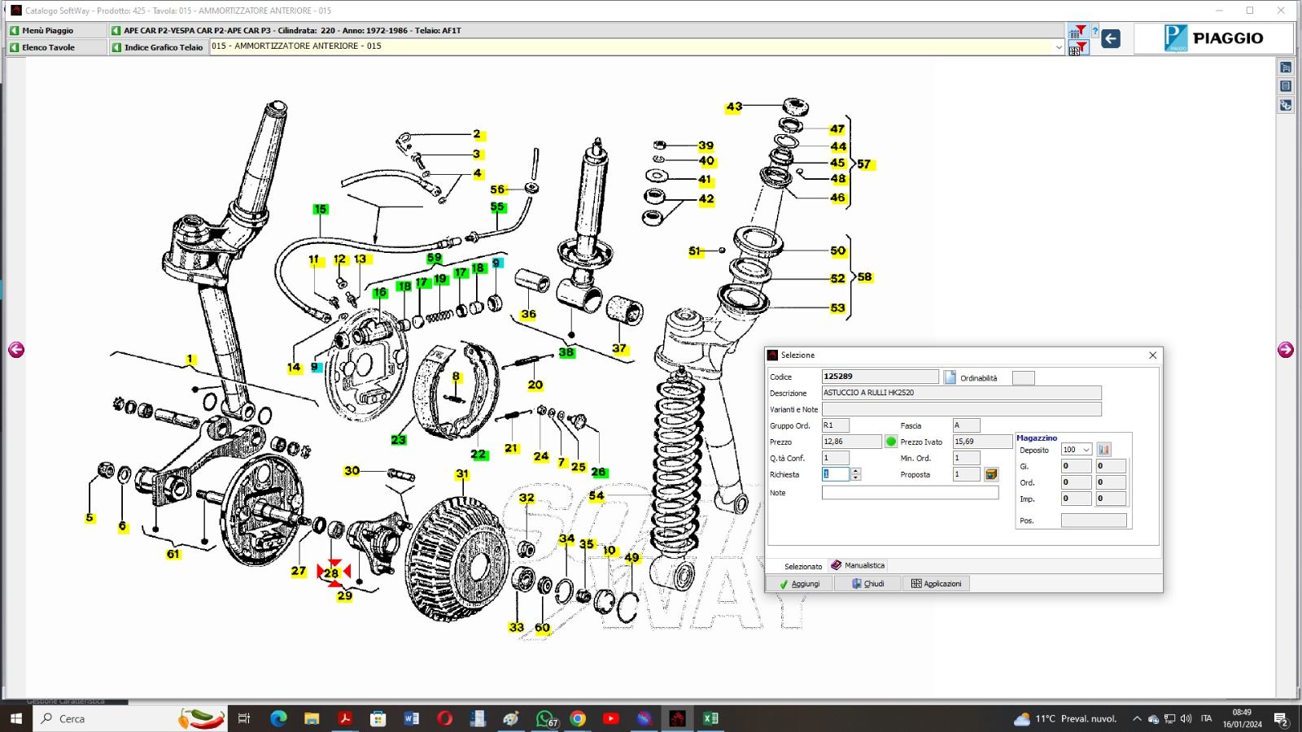Click the document icon beside Codice field
The width and height of the screenshot is (1302, 732).
[x=950, y=377]
